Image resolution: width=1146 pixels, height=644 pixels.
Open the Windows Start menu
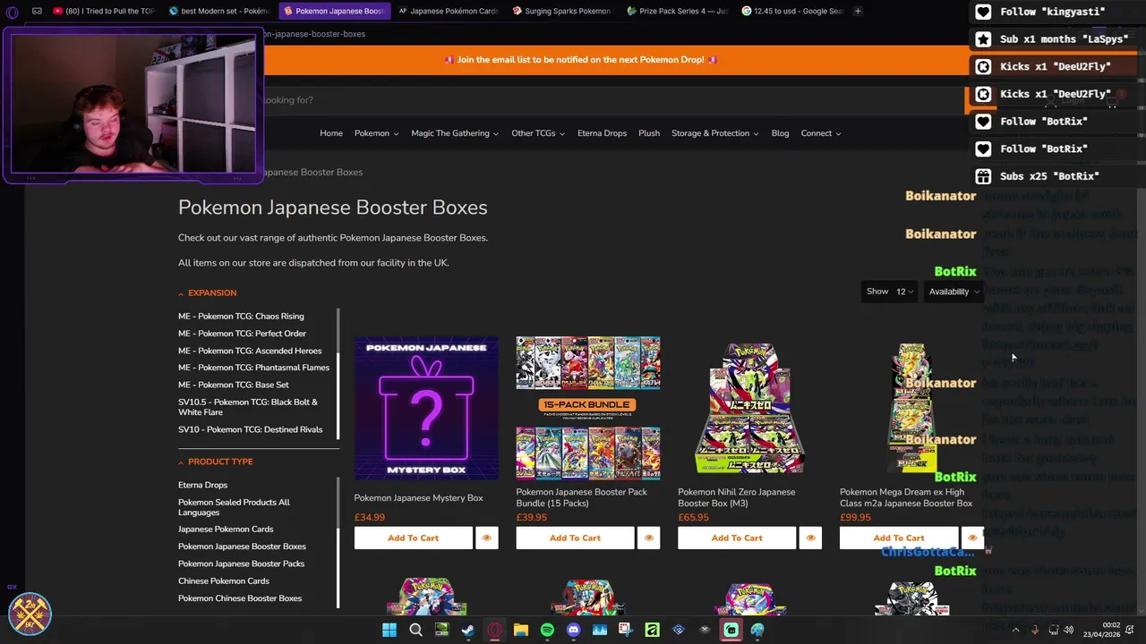point(389,631)
